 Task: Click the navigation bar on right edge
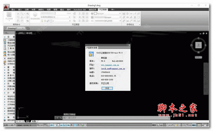point(206,78)
